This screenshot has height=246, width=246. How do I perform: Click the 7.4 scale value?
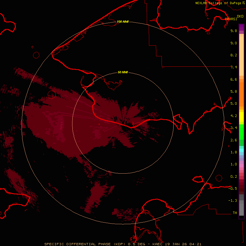coord(234,67)
